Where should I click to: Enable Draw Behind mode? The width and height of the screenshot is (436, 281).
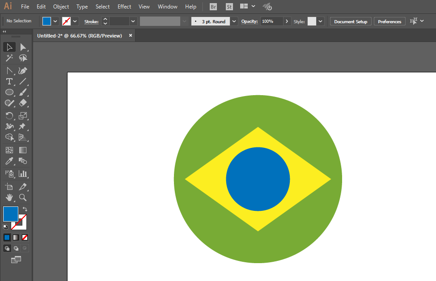pos(16,248)
